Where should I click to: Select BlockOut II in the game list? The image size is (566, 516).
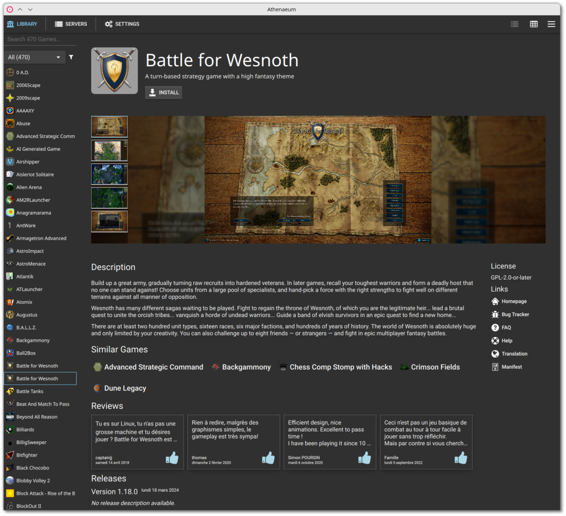point(40,506)
